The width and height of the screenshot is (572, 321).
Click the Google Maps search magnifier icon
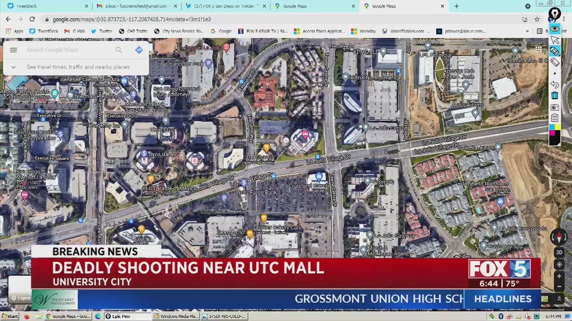[x=119, y=50]
